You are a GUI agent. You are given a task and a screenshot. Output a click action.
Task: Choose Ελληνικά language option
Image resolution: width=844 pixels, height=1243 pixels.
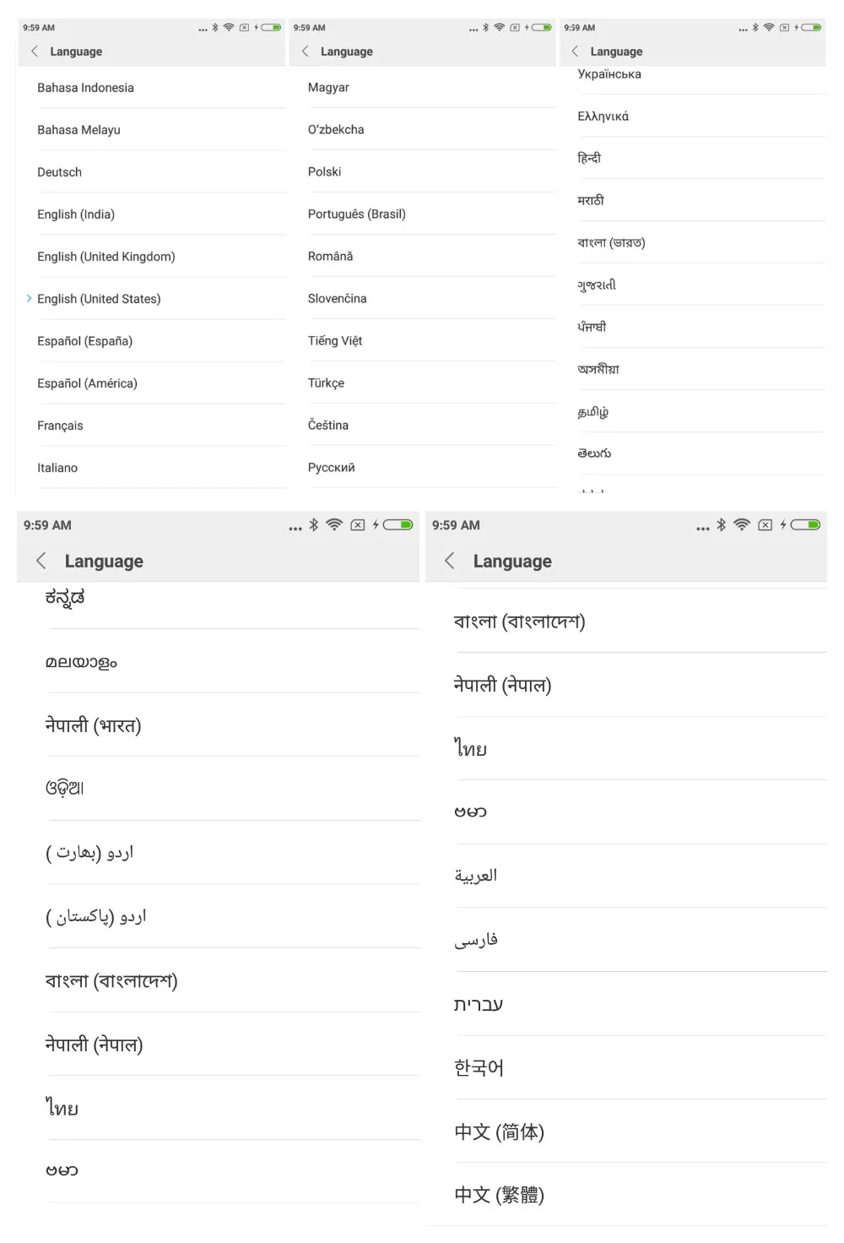click(692, 117)
